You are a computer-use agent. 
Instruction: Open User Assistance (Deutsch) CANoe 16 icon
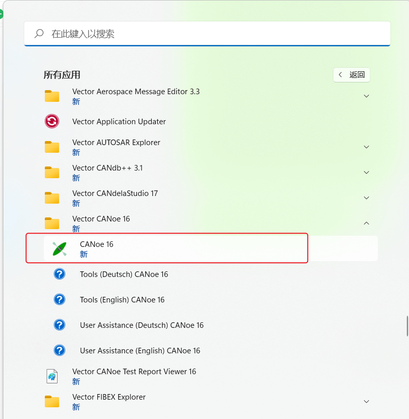click(60, 325)
